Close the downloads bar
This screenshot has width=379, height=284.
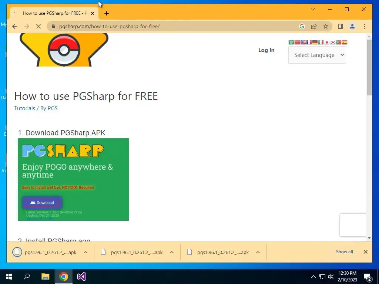pyautogui.click(x=365, y=252)
